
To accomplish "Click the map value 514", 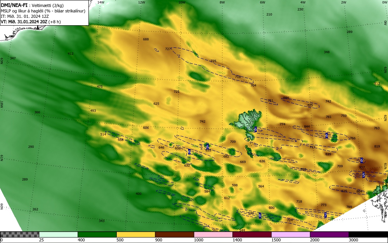I will 103,134.
